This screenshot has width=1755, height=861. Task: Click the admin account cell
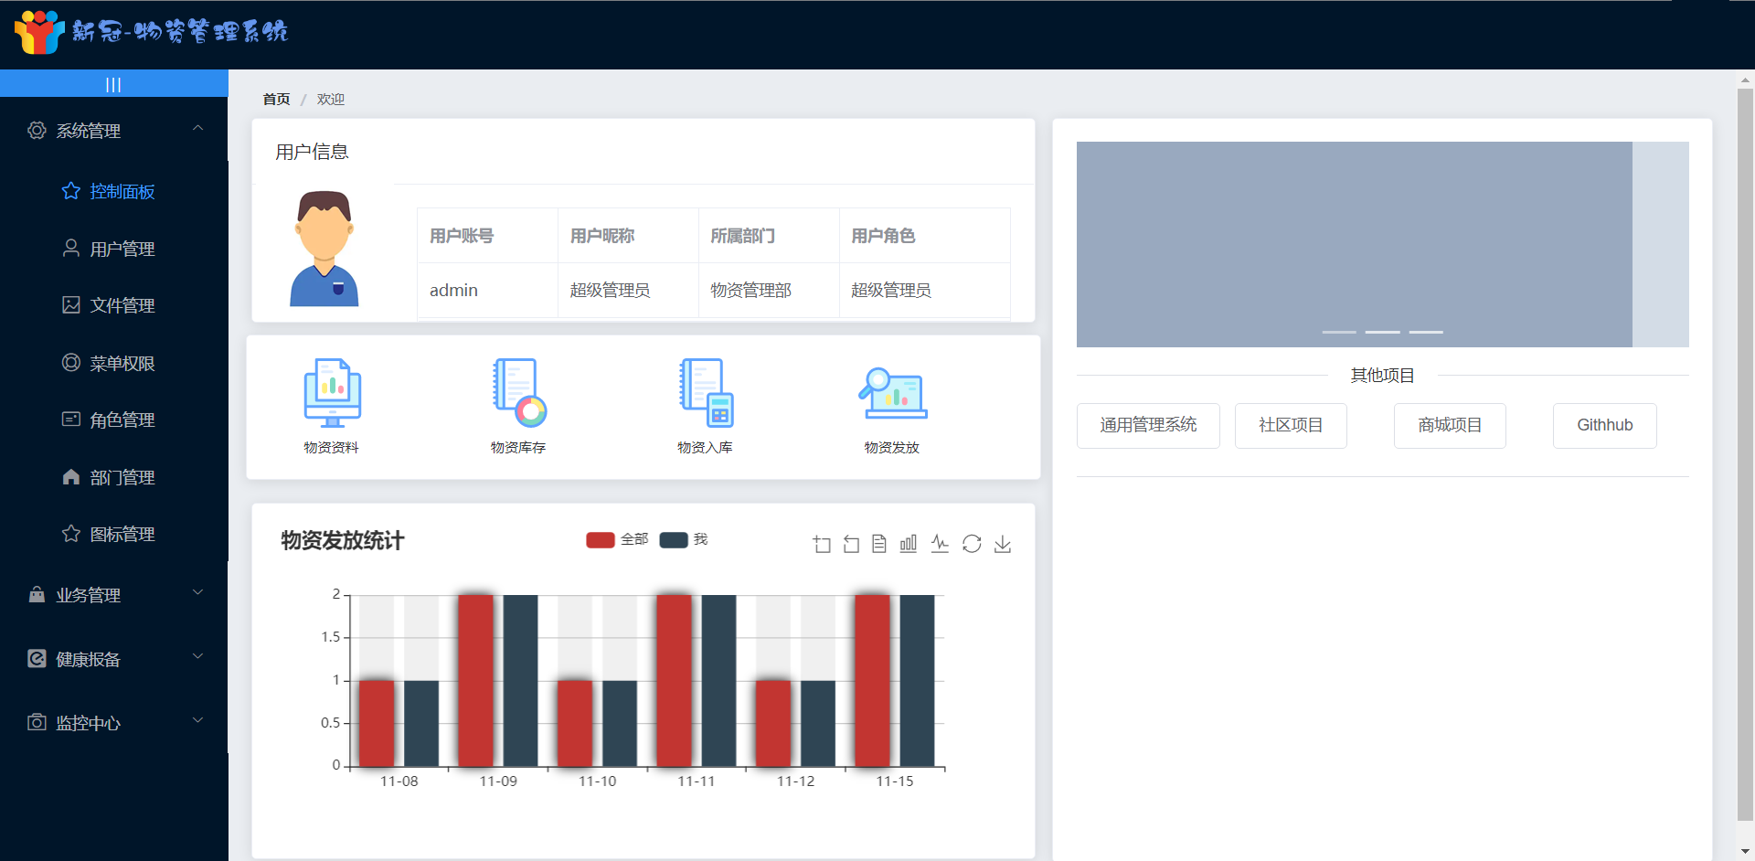pyautogui.click(x=487, y=290)
